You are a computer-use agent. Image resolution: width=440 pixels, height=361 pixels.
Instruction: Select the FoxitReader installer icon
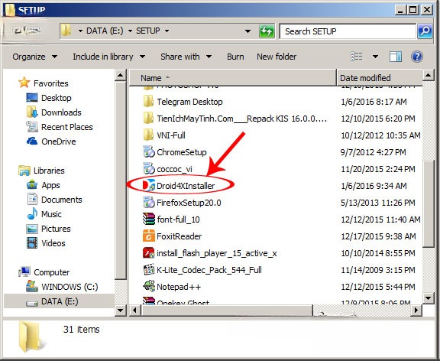[149, 236]
